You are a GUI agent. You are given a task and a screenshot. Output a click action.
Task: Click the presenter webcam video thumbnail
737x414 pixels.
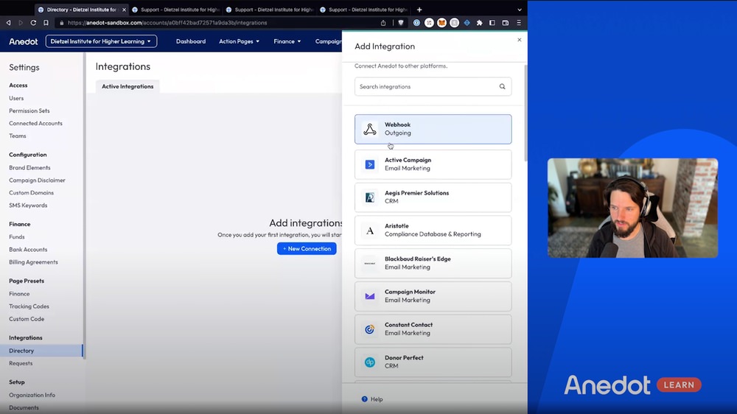click(x=632, y=208)
